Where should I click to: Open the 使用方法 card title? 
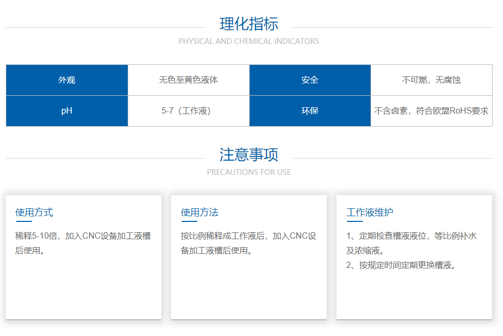[199, 212]
